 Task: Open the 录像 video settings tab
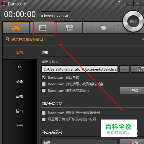coord(19,82)
